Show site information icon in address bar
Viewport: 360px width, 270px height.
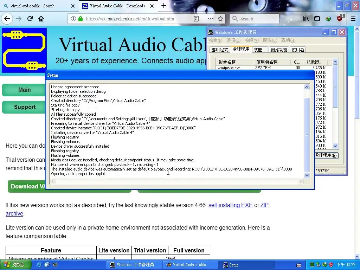coord(73,19)
